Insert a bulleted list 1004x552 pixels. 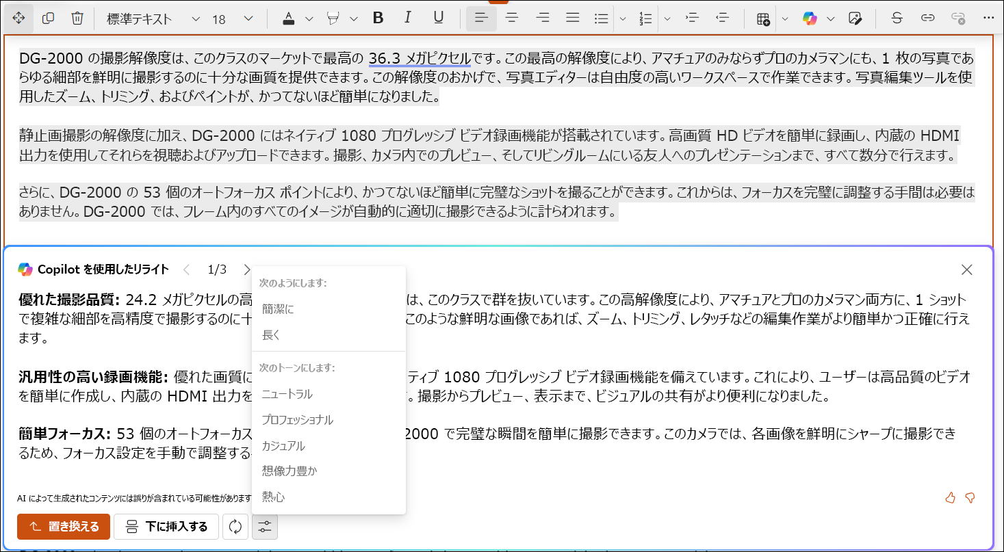coord(602,18)
